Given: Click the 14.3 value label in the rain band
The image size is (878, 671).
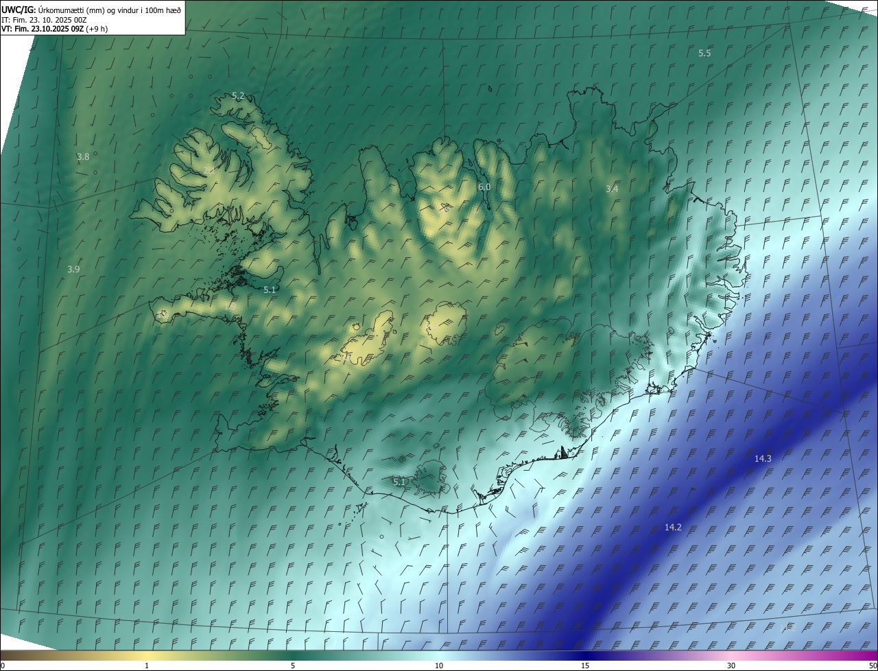Looking at the screenshot, I should 763,458.
